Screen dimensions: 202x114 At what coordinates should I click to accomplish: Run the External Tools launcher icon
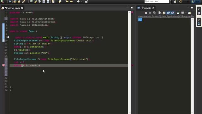click(x=2, y=1)
